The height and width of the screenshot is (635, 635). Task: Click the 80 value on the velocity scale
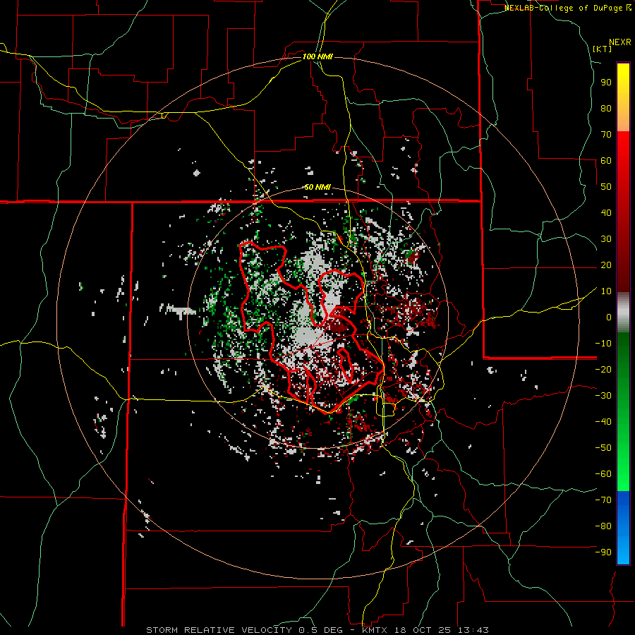click(606, 108)
